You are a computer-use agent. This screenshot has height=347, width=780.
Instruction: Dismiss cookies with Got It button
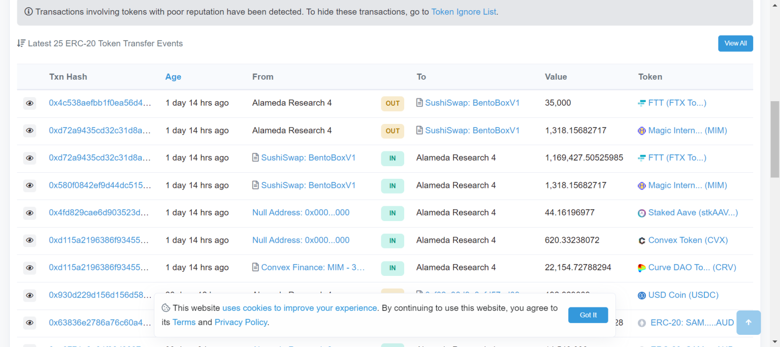click(588, 315)
